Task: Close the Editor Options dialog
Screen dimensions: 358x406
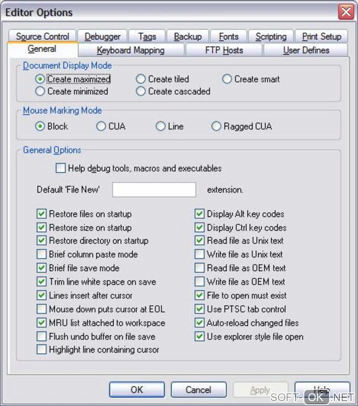Action: tap(346, 13)
